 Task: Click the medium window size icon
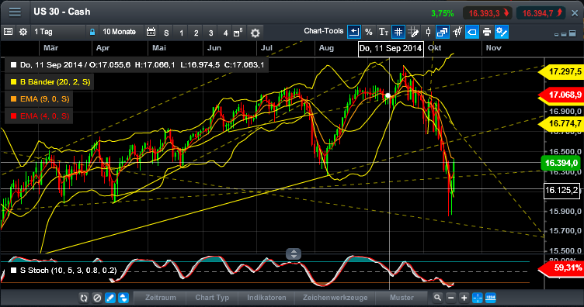[x=564, y=34]
